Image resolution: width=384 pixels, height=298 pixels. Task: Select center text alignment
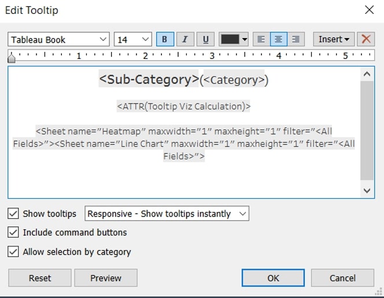click(279, 39)
